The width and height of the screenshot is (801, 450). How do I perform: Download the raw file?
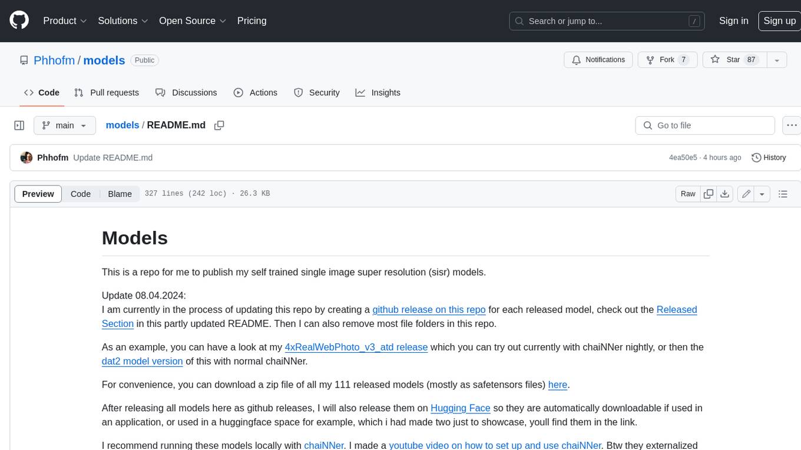pos(725,194)
